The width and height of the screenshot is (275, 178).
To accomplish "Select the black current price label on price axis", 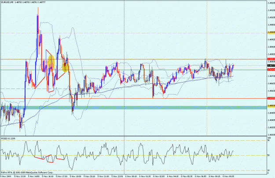I will pos(271,65).
